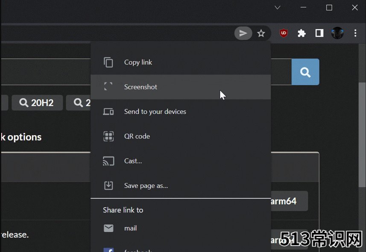
Task: Click the Screenshot crop-corners icon
Action: [108, 87]
